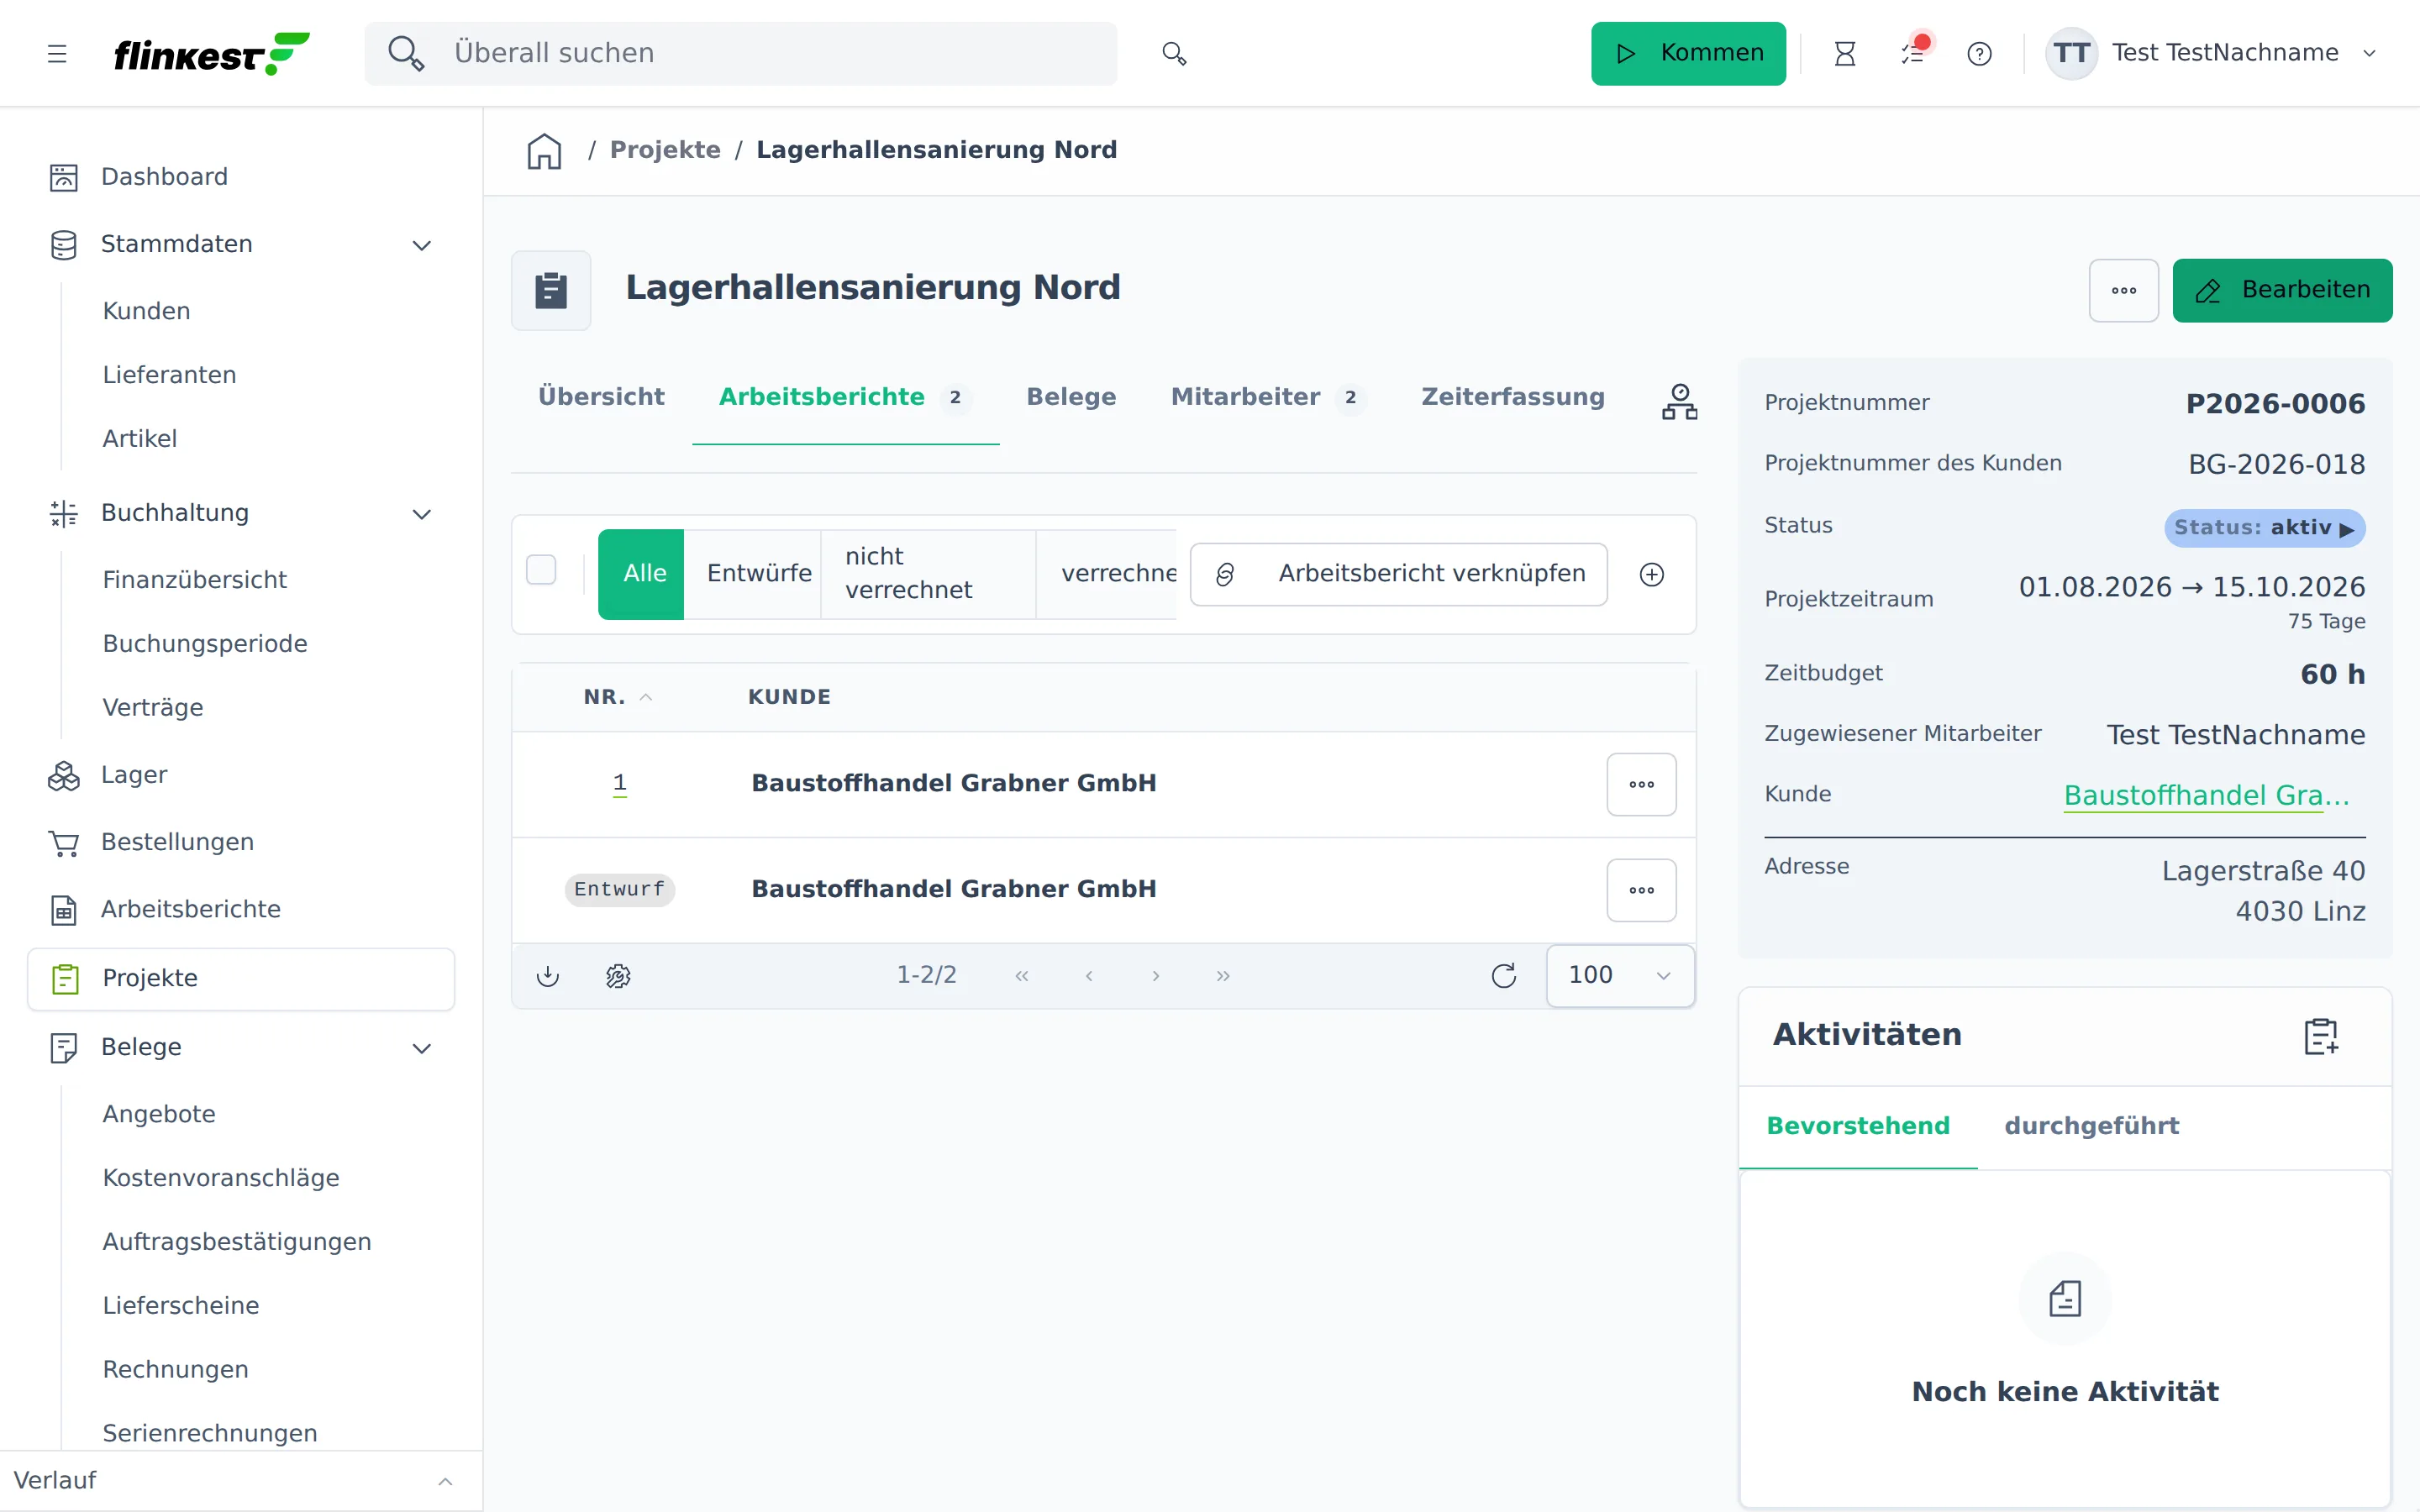This screenshot has width=2420, height=1512.
Task: Switch to the Belege tab
Action: (1071, 397)
